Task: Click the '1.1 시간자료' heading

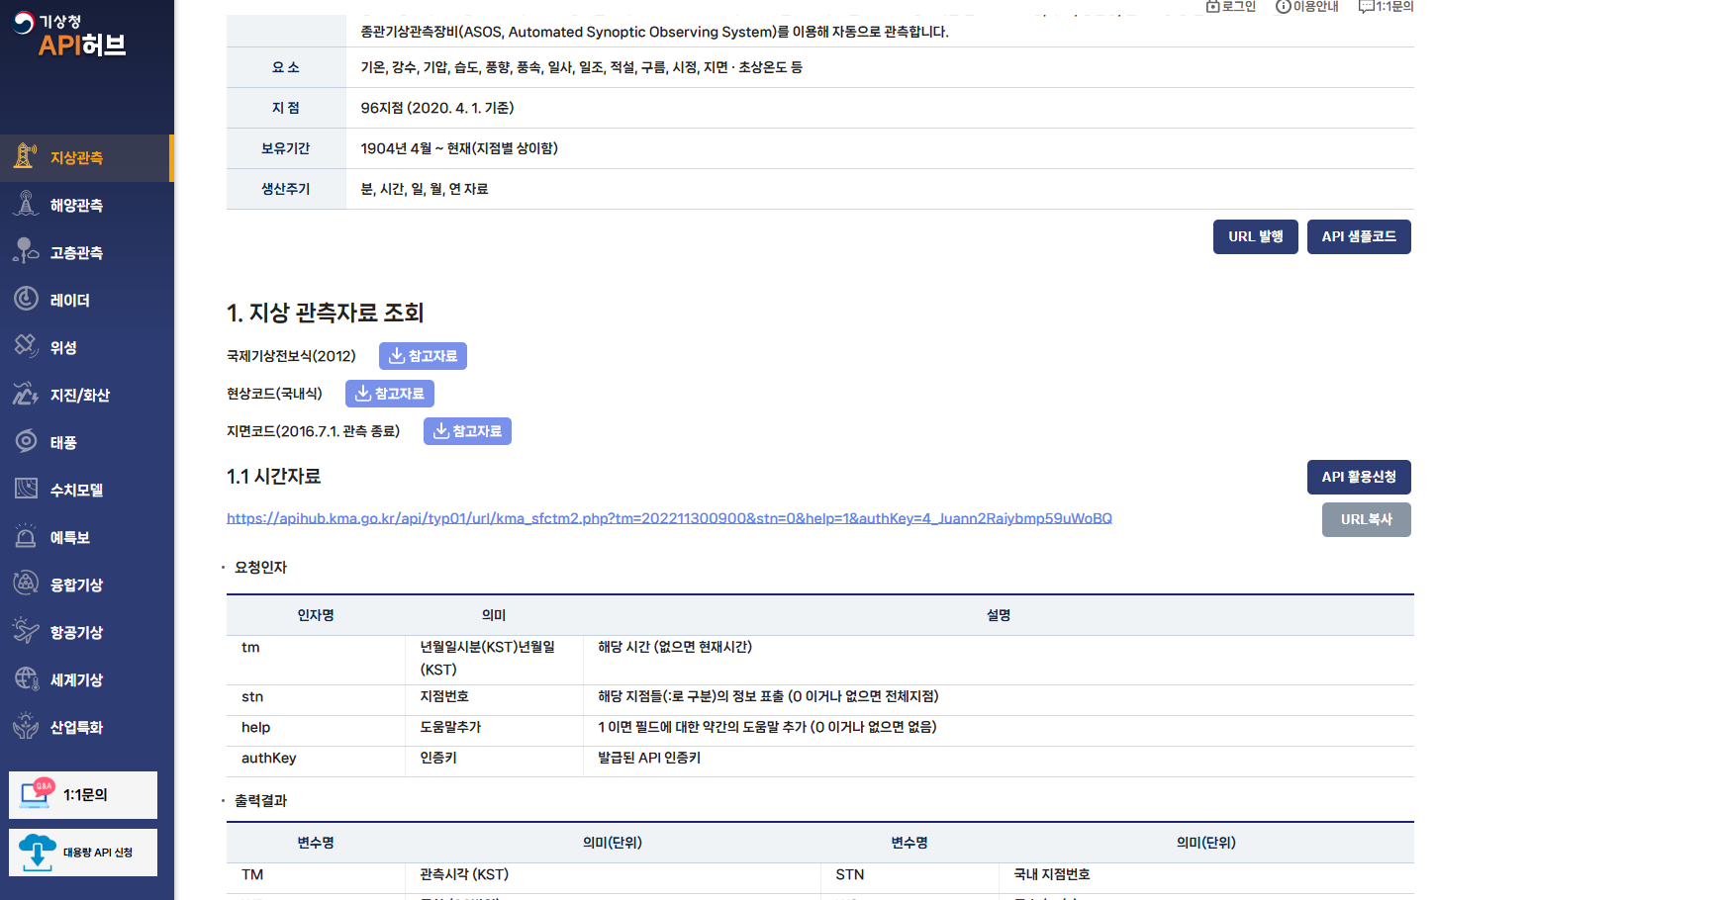Action: coord(273,477)
